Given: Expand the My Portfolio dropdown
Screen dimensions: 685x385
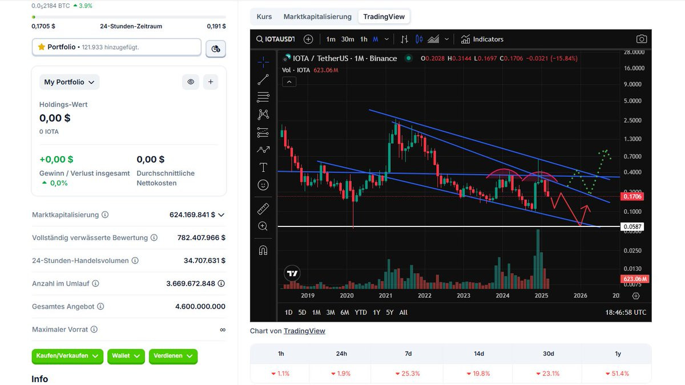Looking at the screenshot, I should pos(69,82).
